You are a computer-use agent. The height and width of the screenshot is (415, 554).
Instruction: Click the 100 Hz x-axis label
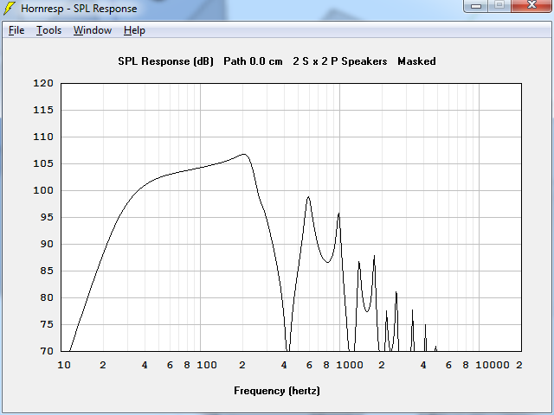click(207, 365)
